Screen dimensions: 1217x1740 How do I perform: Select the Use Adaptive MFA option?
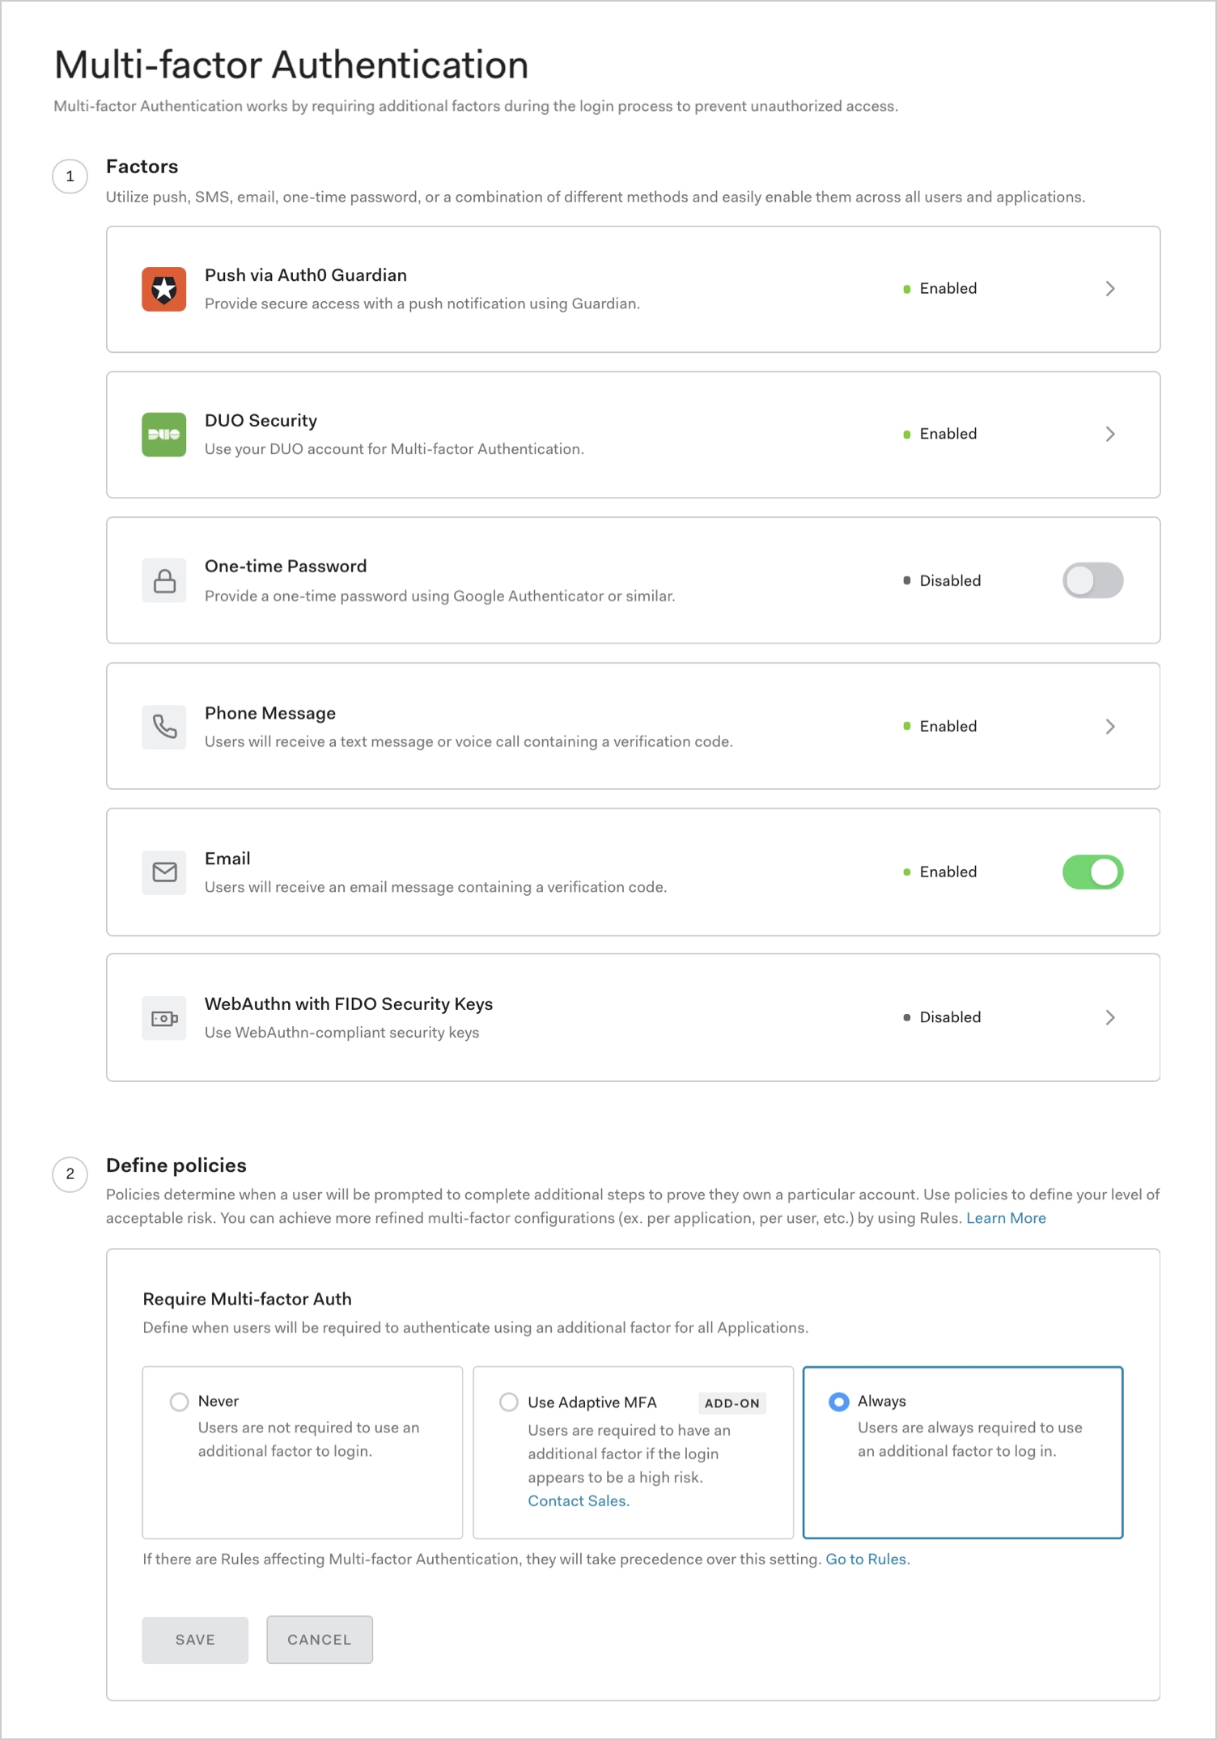509,1403
